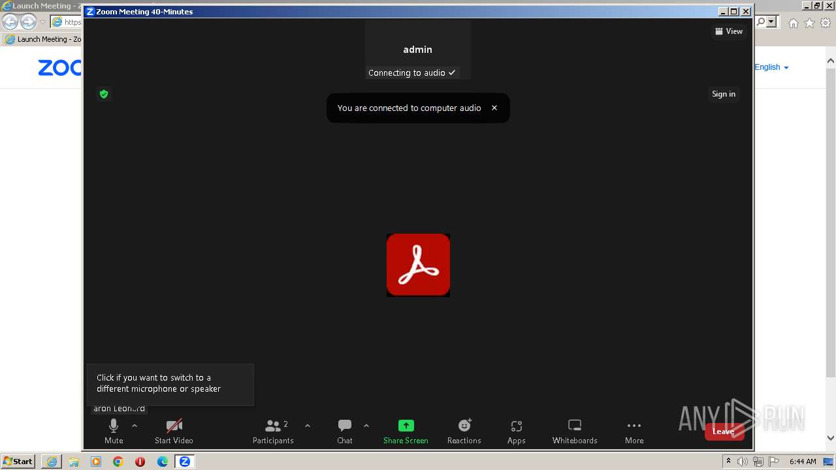Leave the meeting with red button

pyautogui.click(x=724, y=431)
